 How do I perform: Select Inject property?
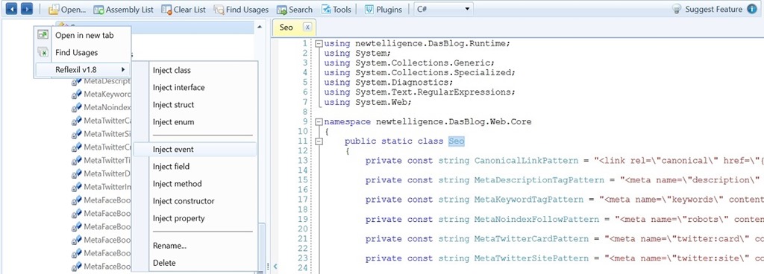195,219
